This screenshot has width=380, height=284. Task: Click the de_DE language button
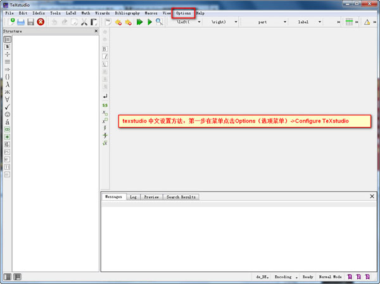(262, 277)
